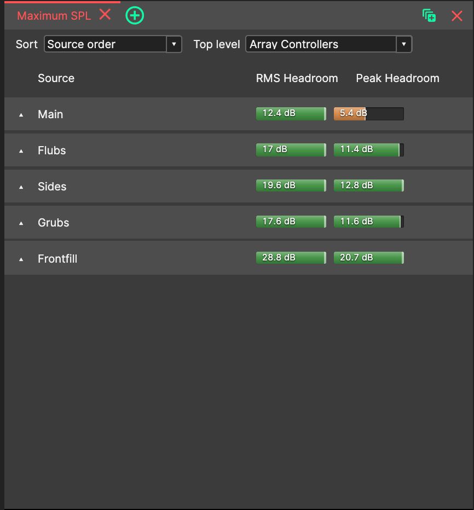The image size is (474, 510).
Task: Expand the Frontfill source row triangle
Action: [21, 259]
